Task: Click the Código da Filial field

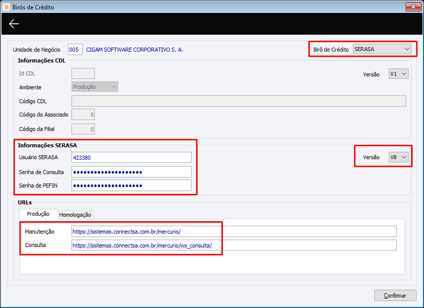Action: click(x=83, y=129)
